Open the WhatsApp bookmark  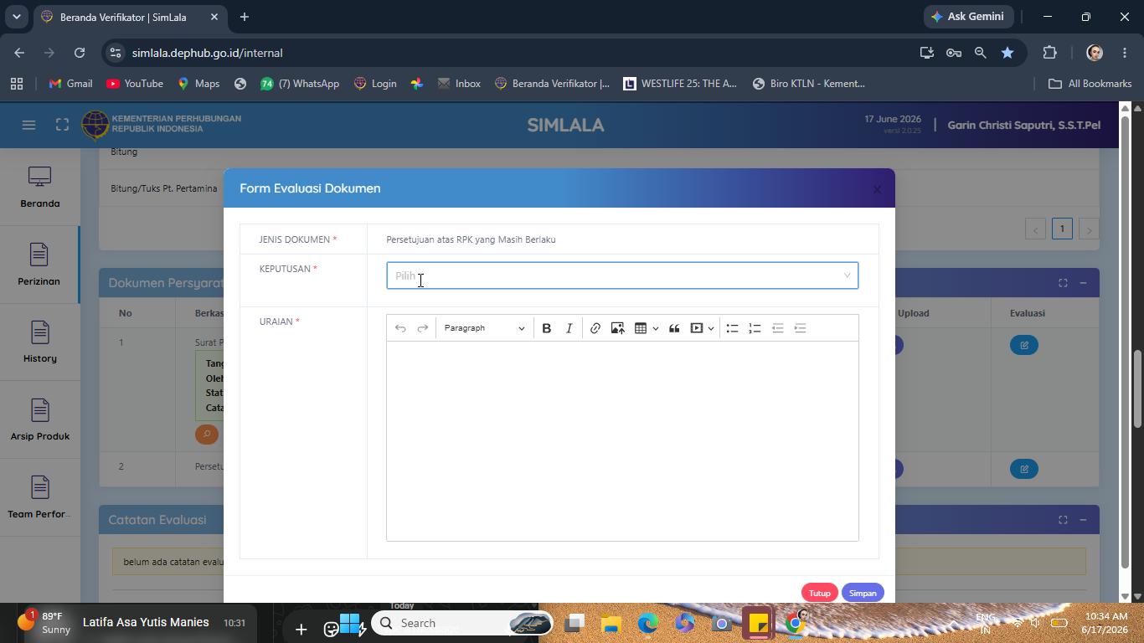300,84
